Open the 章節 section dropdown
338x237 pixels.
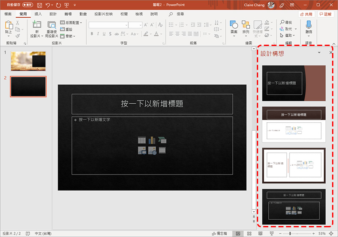pos(68,36)
